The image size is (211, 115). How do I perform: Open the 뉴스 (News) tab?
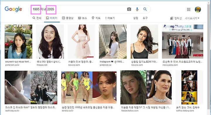82,18
